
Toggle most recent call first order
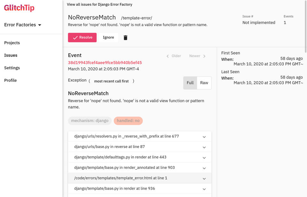(x=111, y=81)
